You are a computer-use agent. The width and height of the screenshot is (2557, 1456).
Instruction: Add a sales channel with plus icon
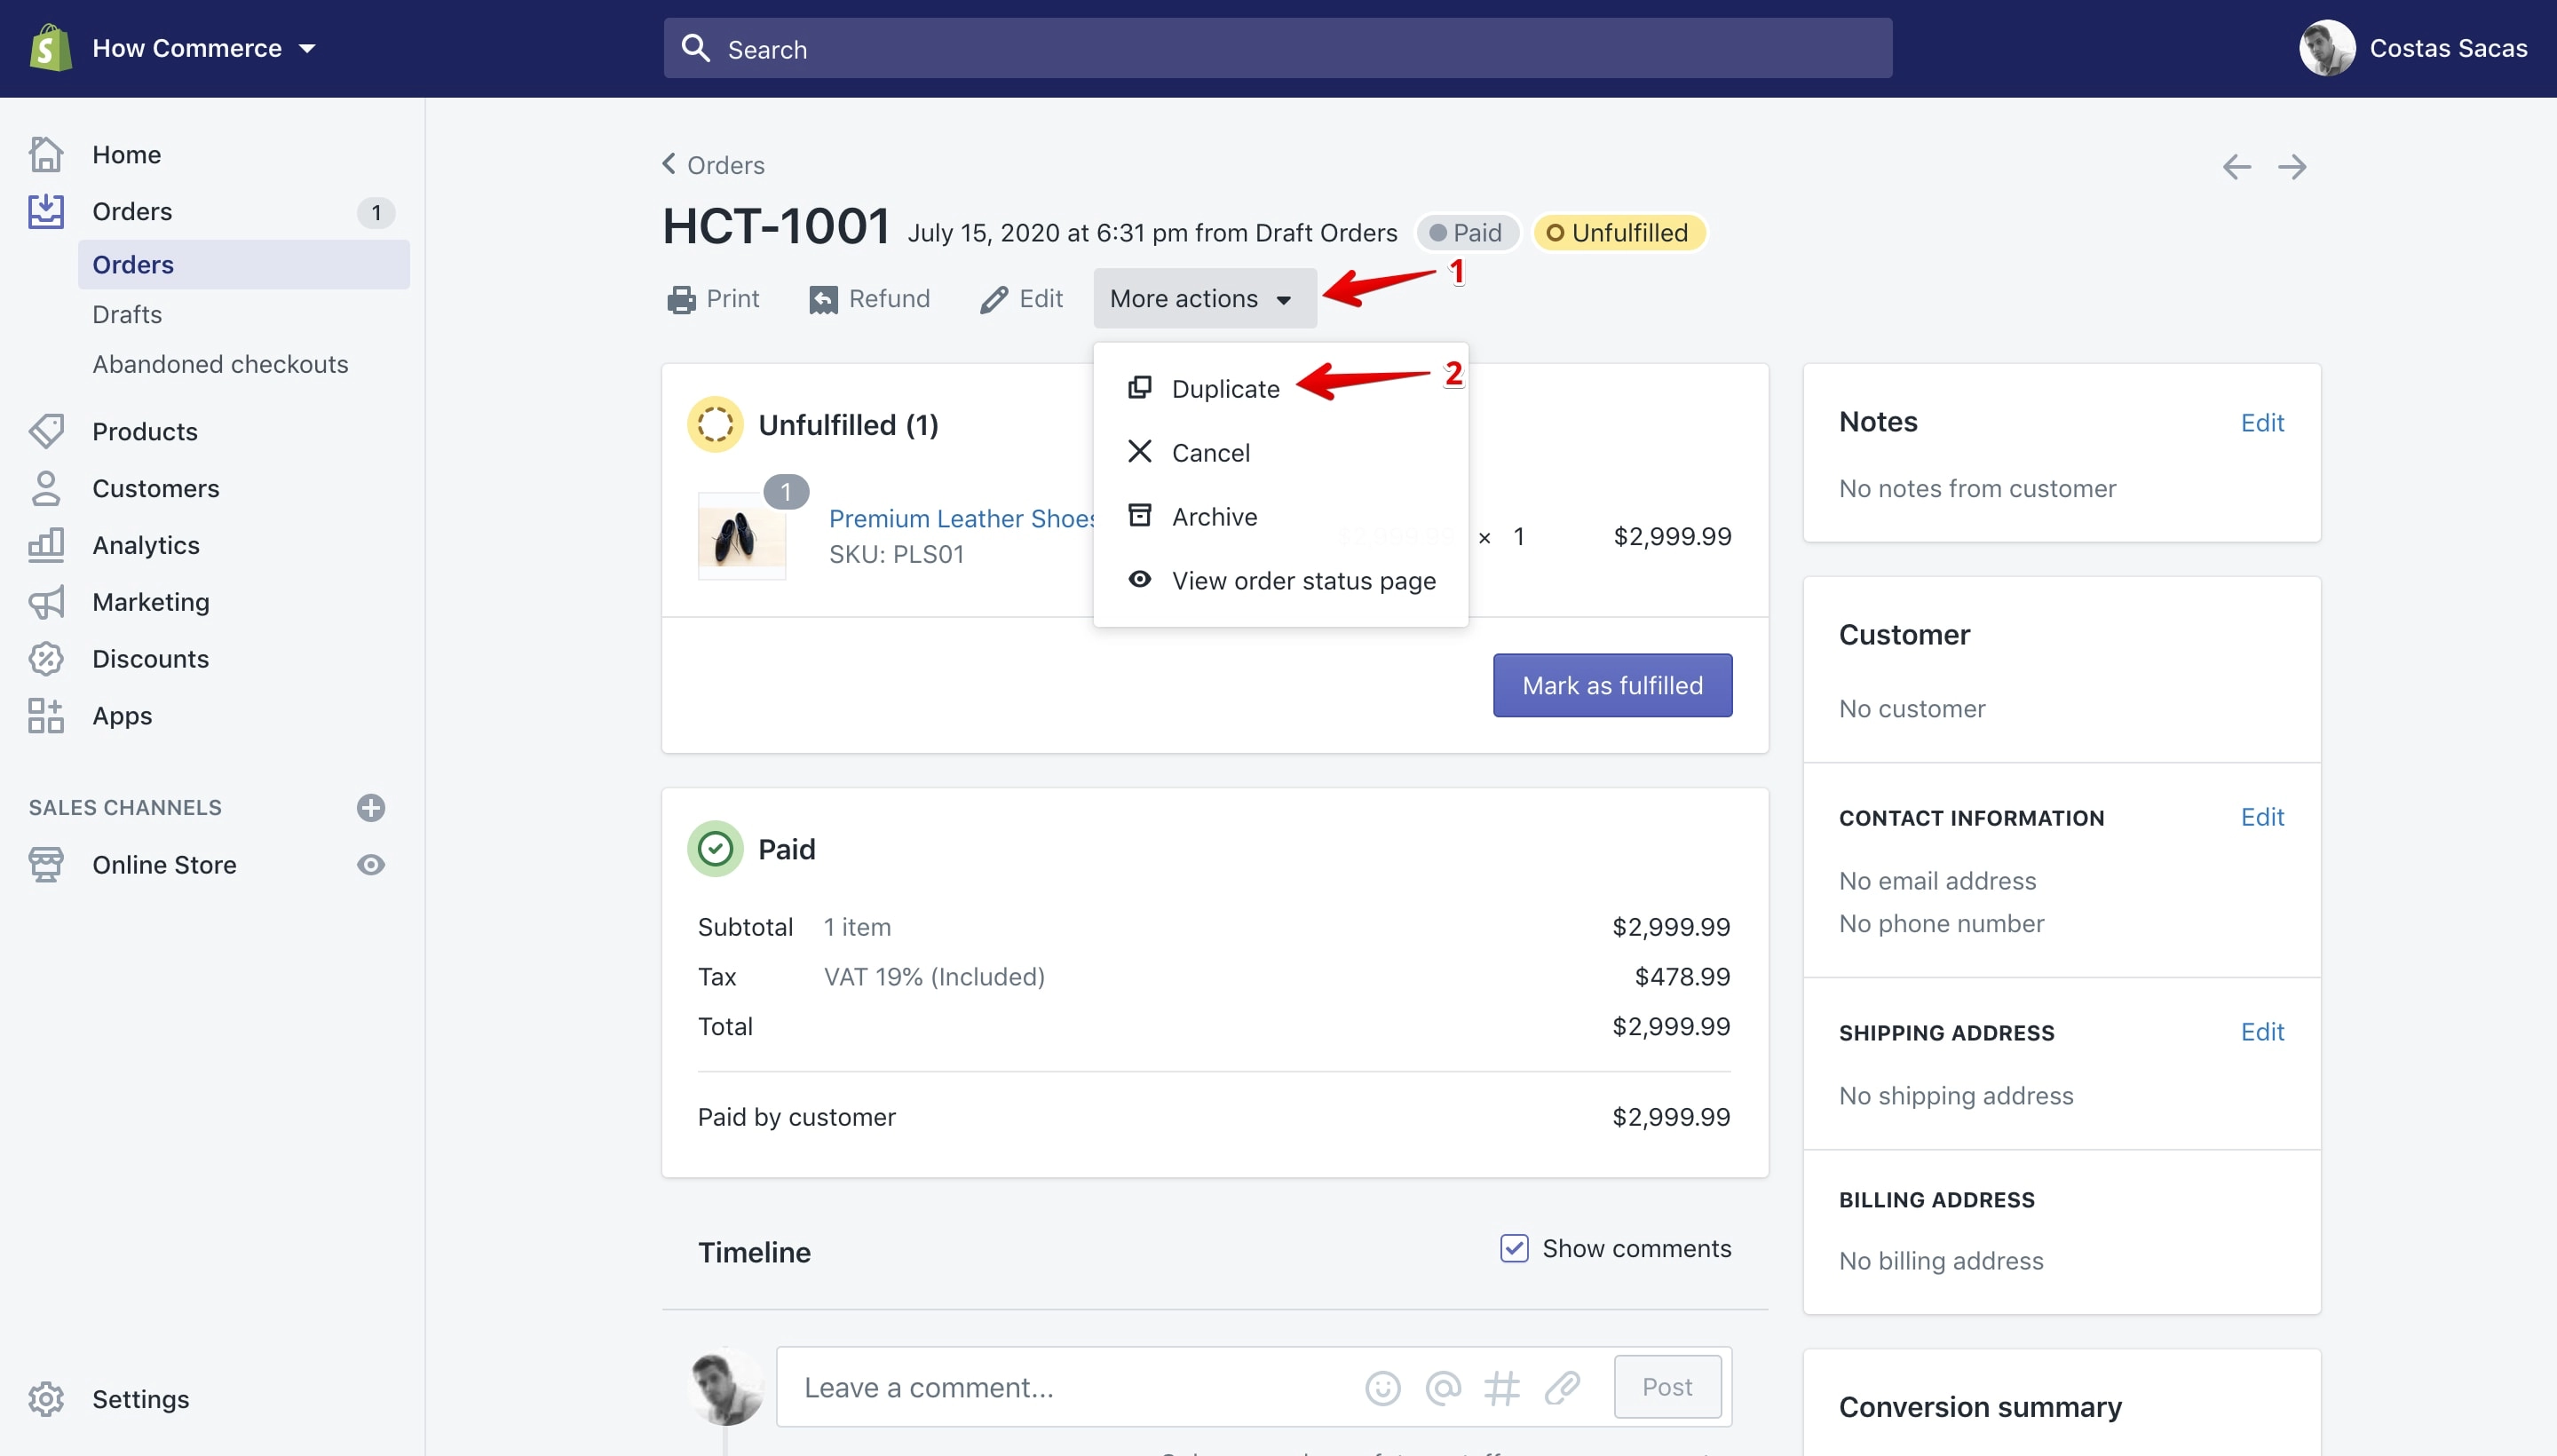[x=371, y=807]
